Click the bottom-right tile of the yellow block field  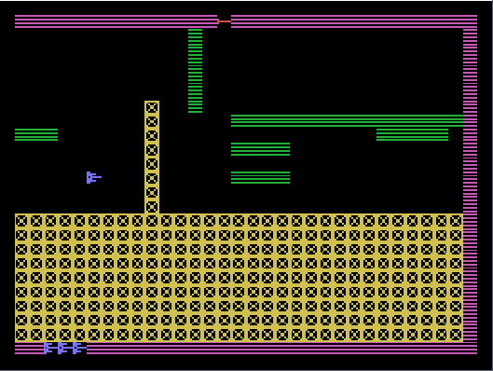coord(456,335)
